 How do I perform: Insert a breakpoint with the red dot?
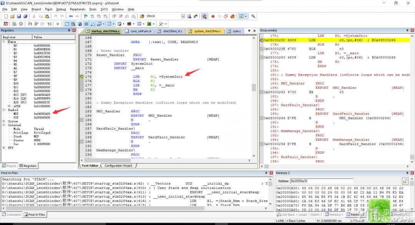pos(213,16)
